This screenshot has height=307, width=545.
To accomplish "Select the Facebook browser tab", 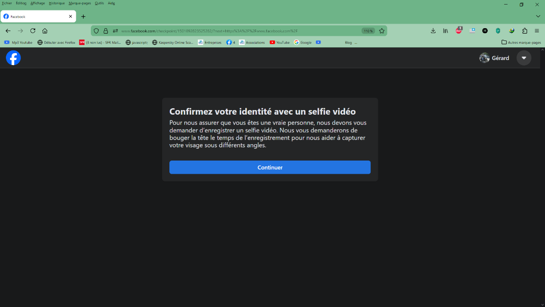I will [x=38, y=16].
